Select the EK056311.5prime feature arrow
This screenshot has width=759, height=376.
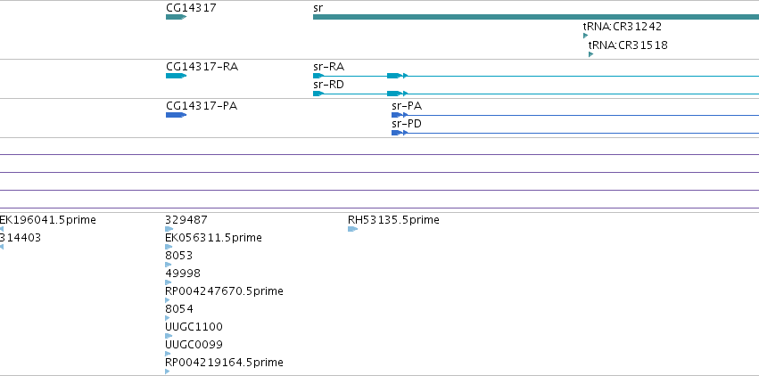(169, 247)
